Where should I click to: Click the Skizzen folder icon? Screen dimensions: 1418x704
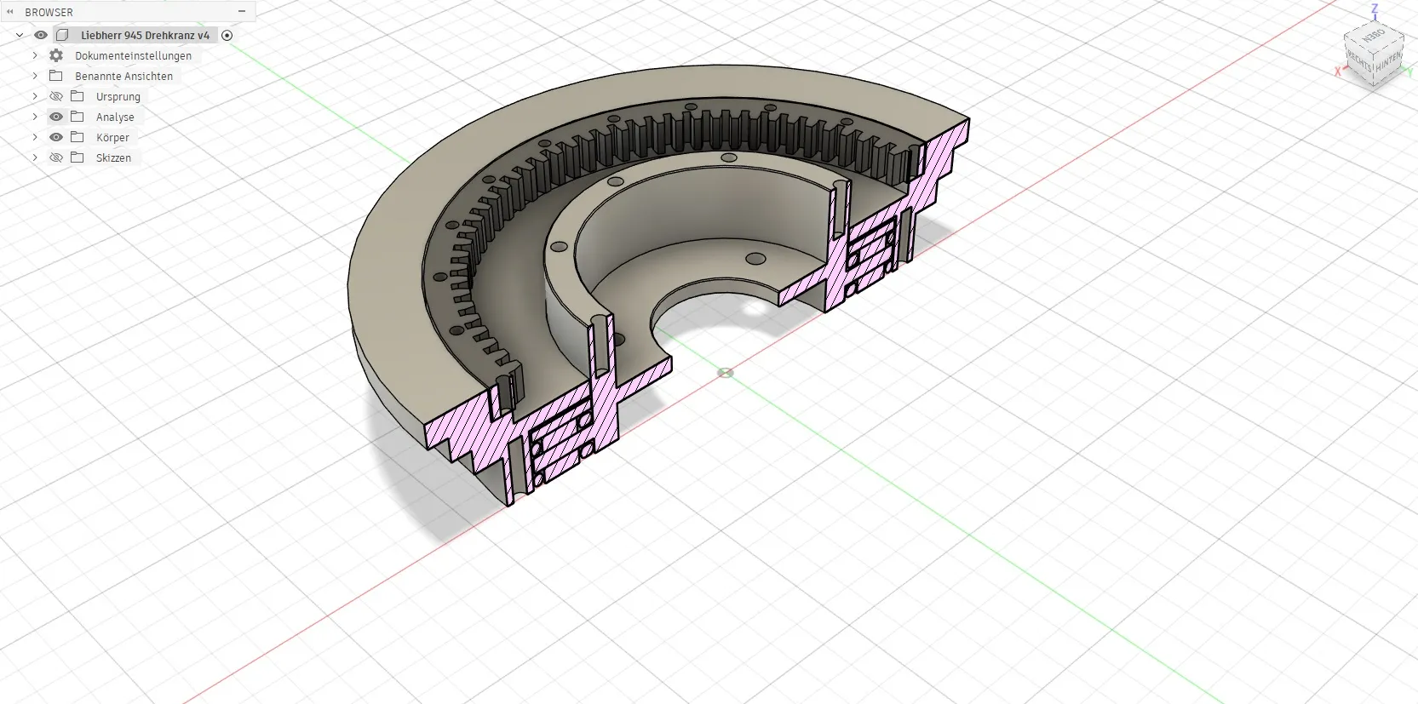click(78, 157)
